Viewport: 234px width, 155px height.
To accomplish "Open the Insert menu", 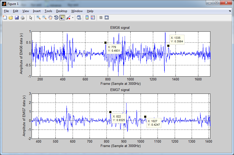I will pyautogui.click(x=37, y=11).
